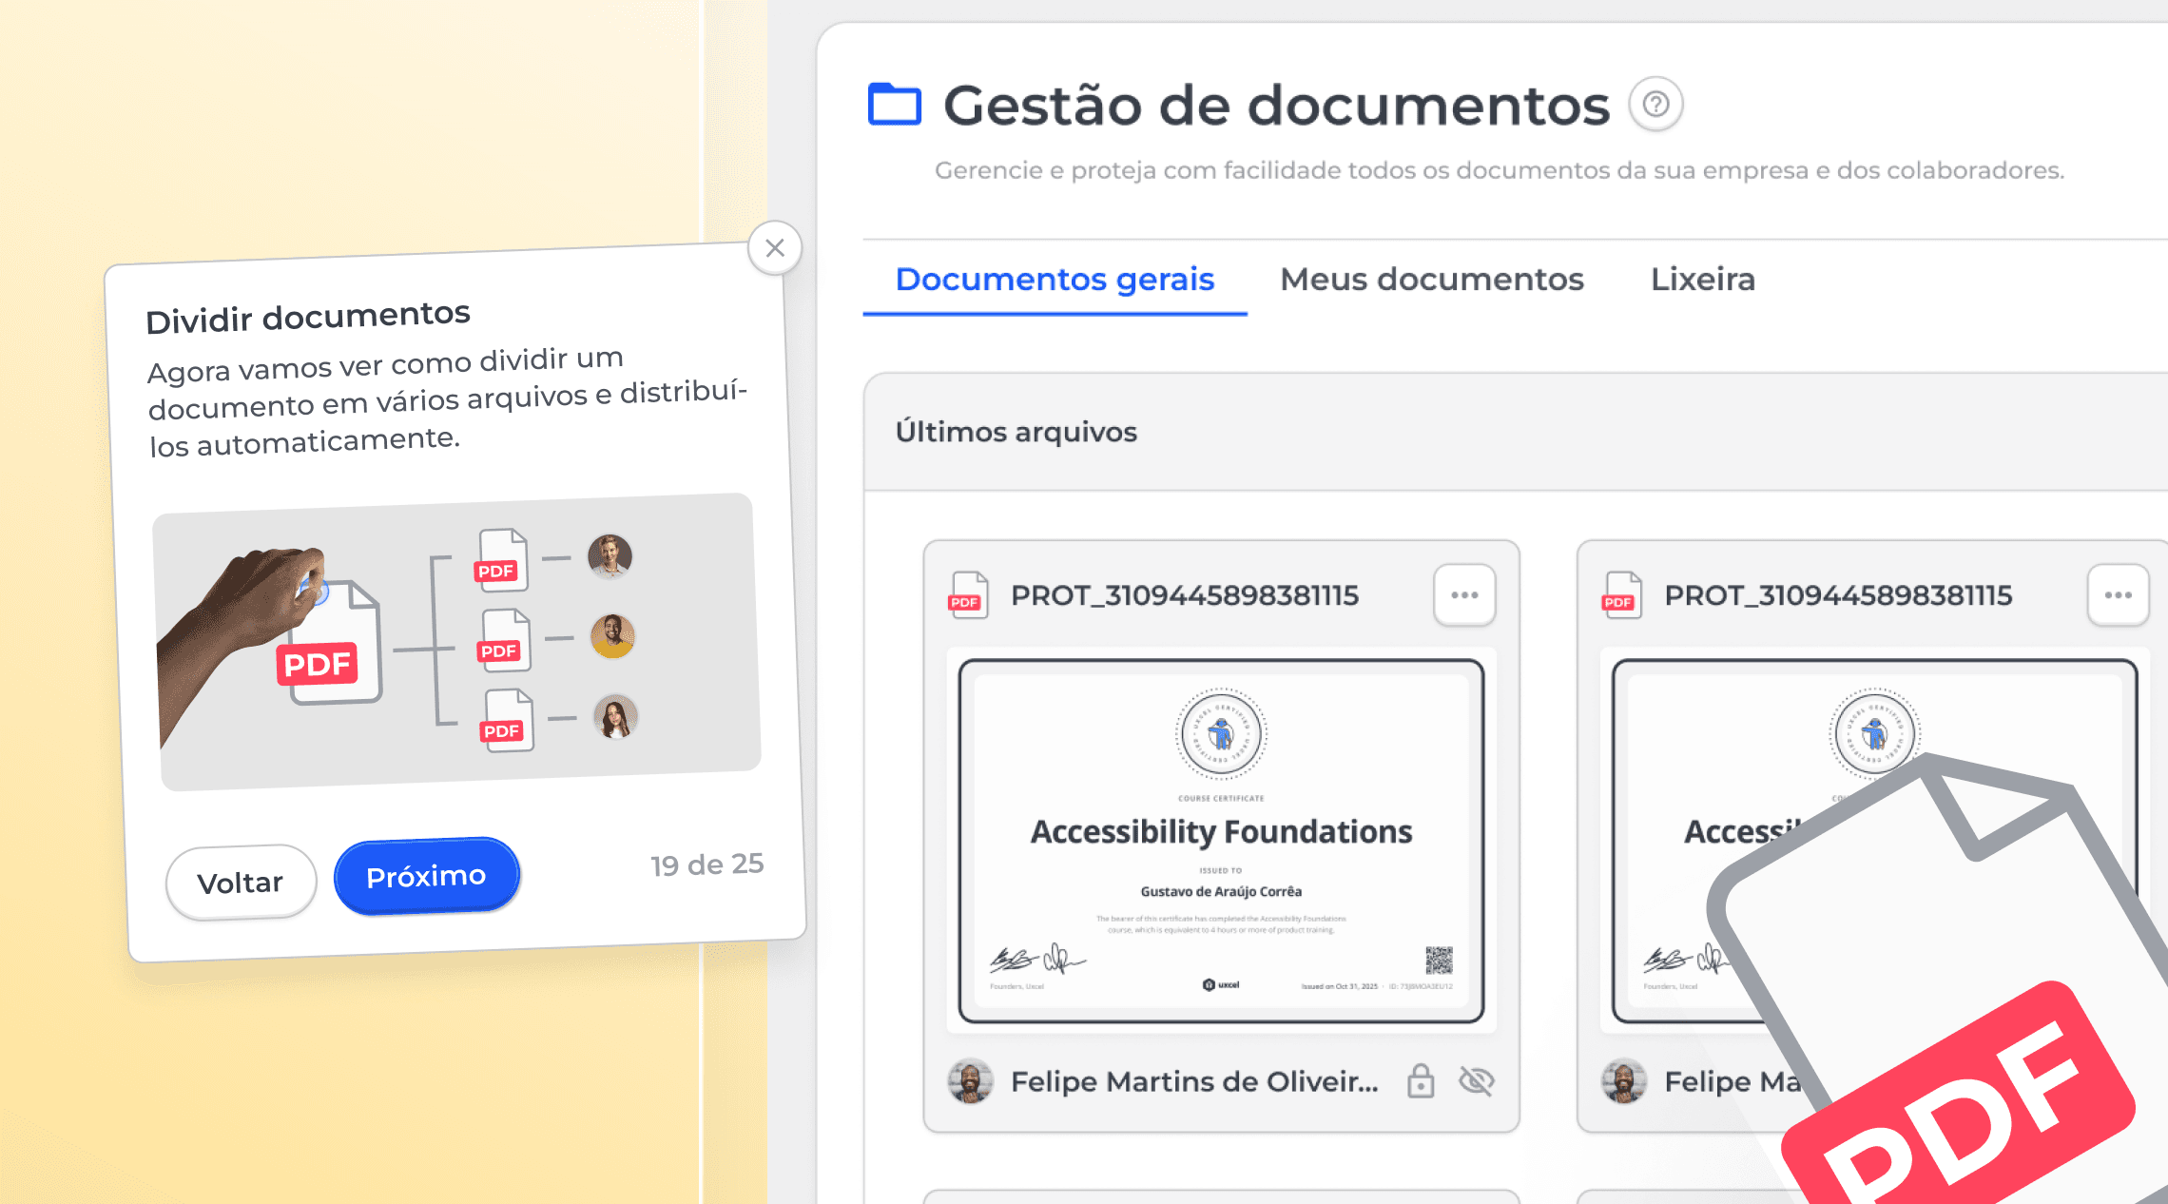The image size is (2168, 1204).
Task: Click the split-PDF illustration in tour popup
Action: click(x=458, y=642)
